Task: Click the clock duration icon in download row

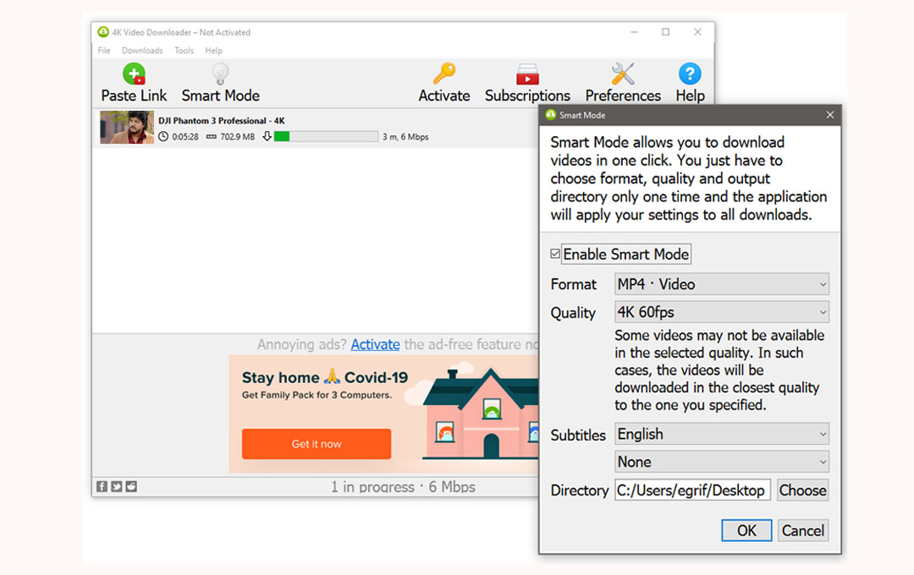Action: [x=163, y=136]
